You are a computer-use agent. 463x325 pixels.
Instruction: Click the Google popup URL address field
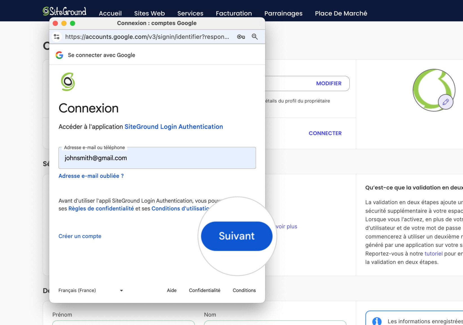[147, 37]
